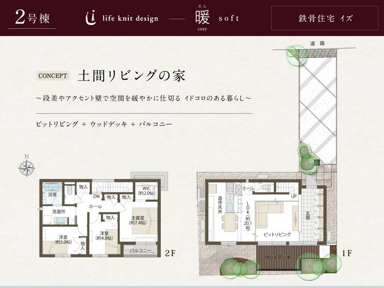Click the 物入 label above 洋室 4.8帖
Screen dimensions: 384x288
[x=110, y=218]
